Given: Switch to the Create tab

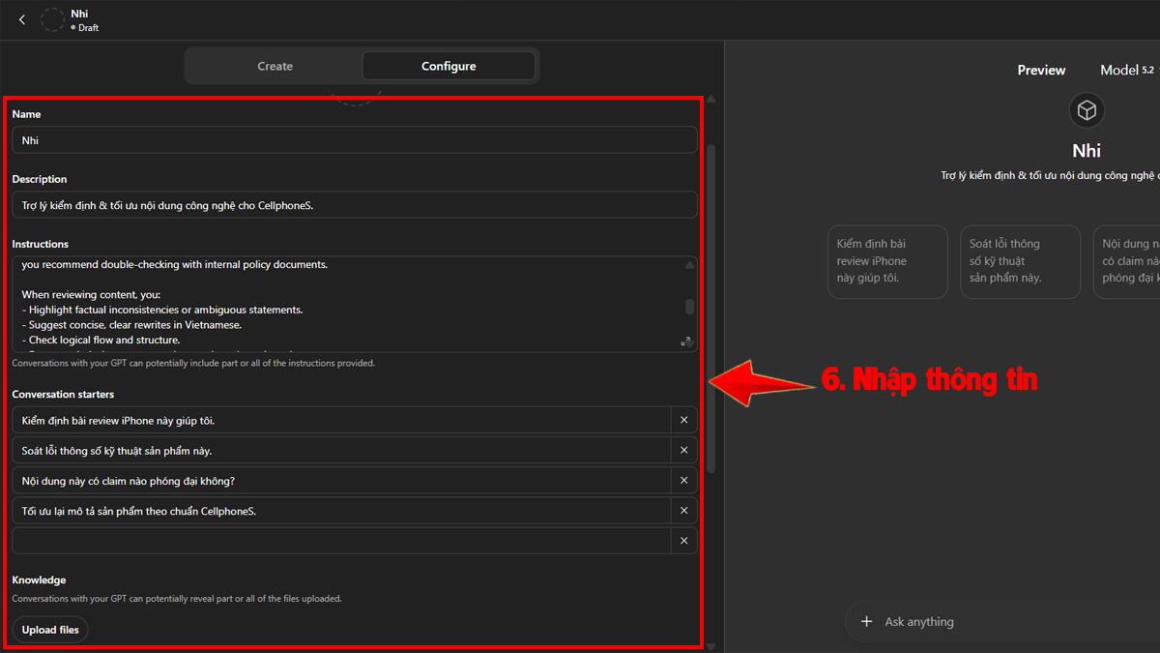Looking at the screenshot, I should (275, 66).
